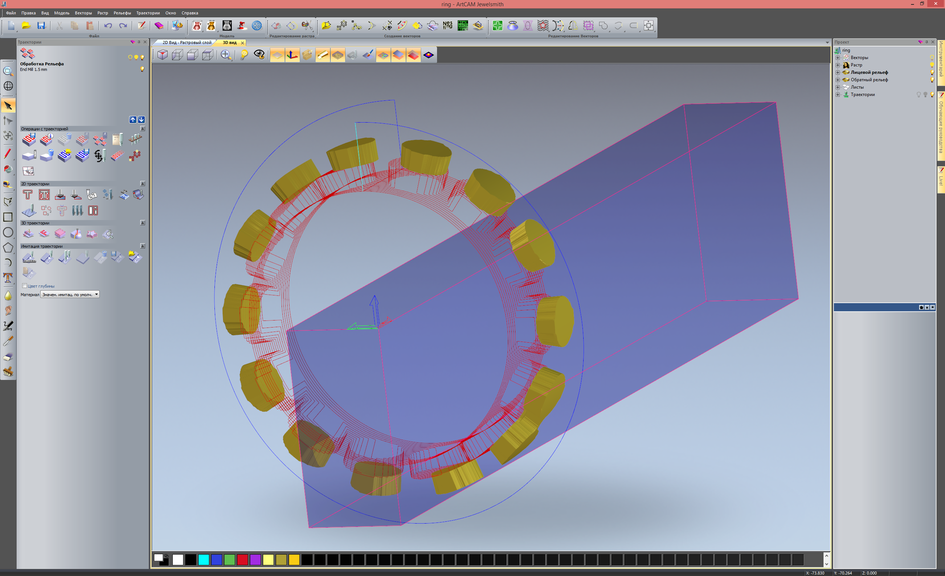
Task: Toggle visibility bulb for Лицевой рельеф
Action: point(932,72)
